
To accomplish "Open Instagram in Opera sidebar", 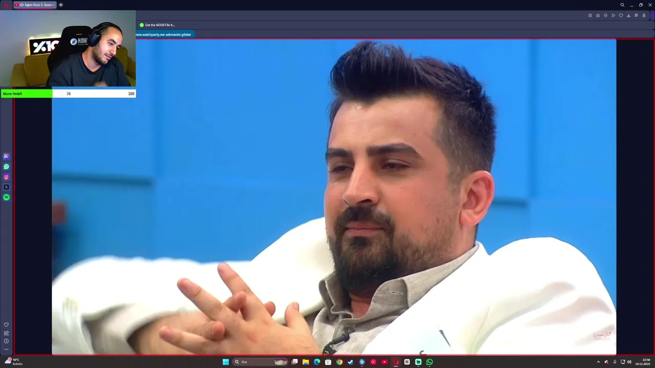I will click(6, 177).
